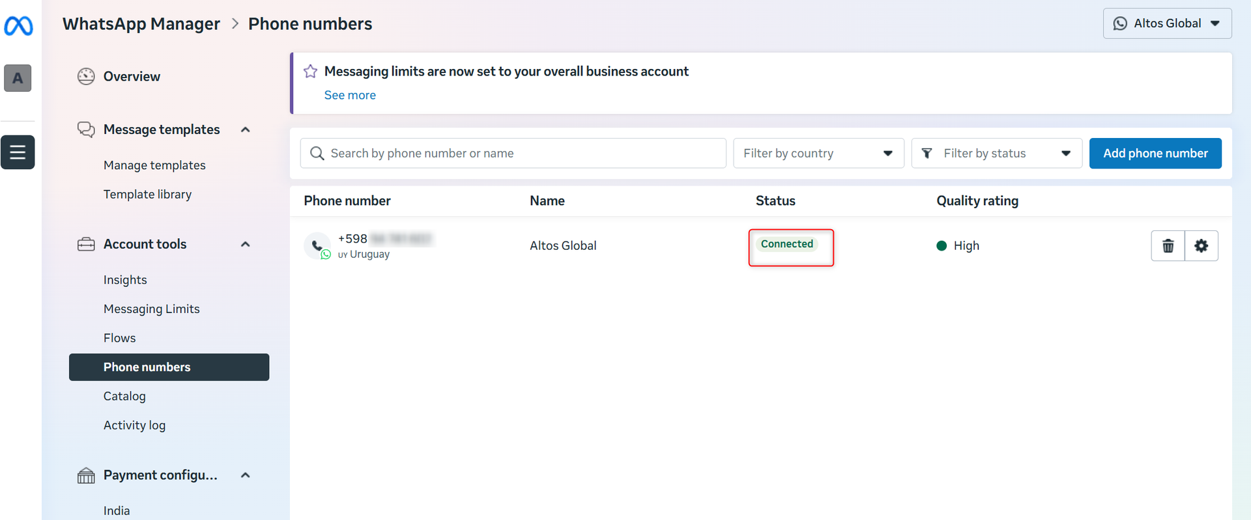The height and width of the screenshot is (520, 1251).
Task: Click the WhatsApp Manager breadcrumb
Action: coord(141,24)
